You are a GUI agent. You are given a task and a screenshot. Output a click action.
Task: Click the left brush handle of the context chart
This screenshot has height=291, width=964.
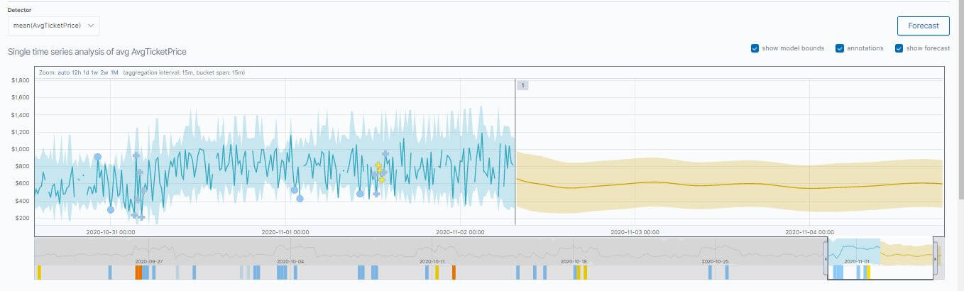(x=825, y=259)
